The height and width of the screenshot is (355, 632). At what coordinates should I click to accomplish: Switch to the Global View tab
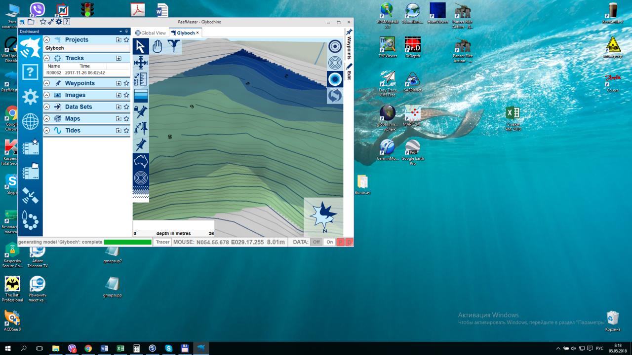(x=151, y=33)
